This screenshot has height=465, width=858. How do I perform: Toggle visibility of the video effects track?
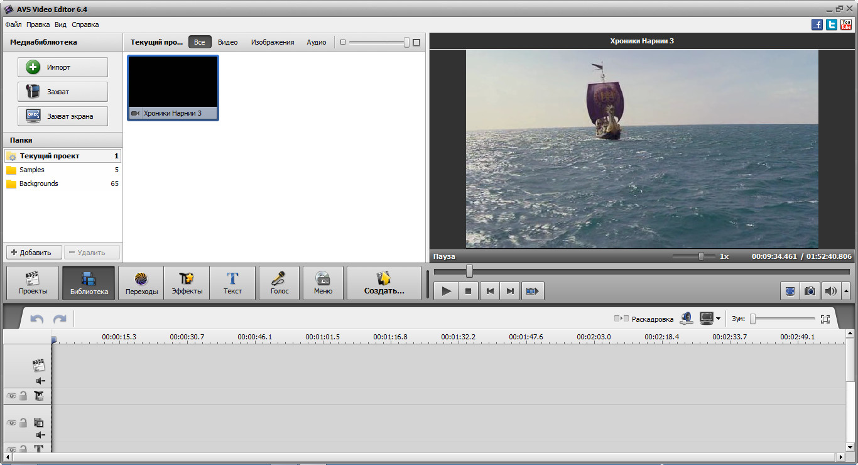(11, 396)
